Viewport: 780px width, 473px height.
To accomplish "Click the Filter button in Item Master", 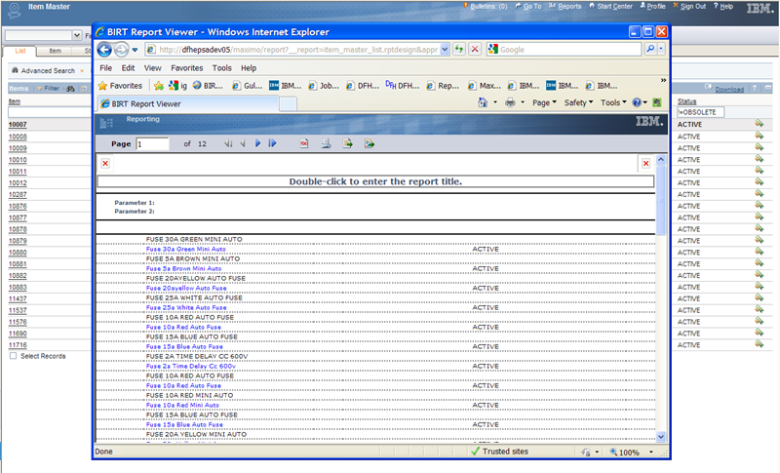I will pyautogui.click(x=49, y=88).
